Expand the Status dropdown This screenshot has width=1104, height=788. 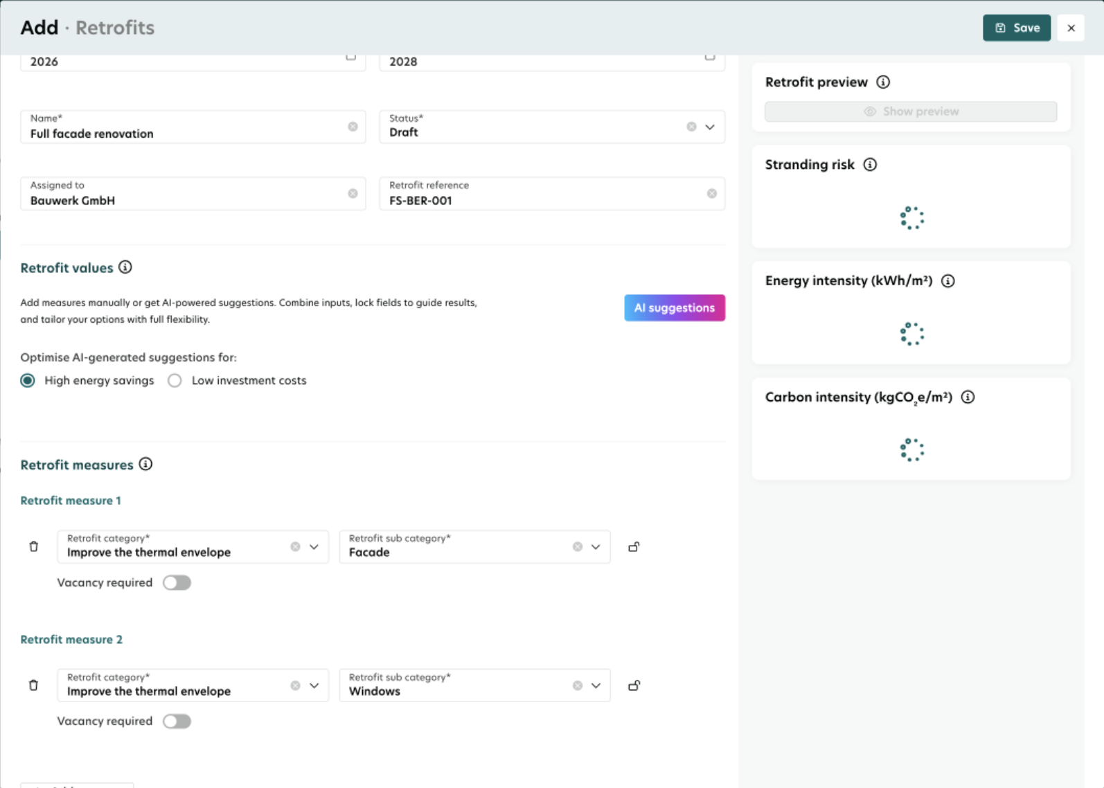(x=710, y=127)
